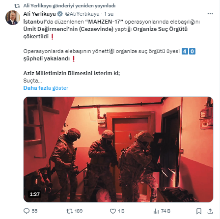Open the @AliYerlikaya handle link

pyautogui.click(x=82, y=14)
